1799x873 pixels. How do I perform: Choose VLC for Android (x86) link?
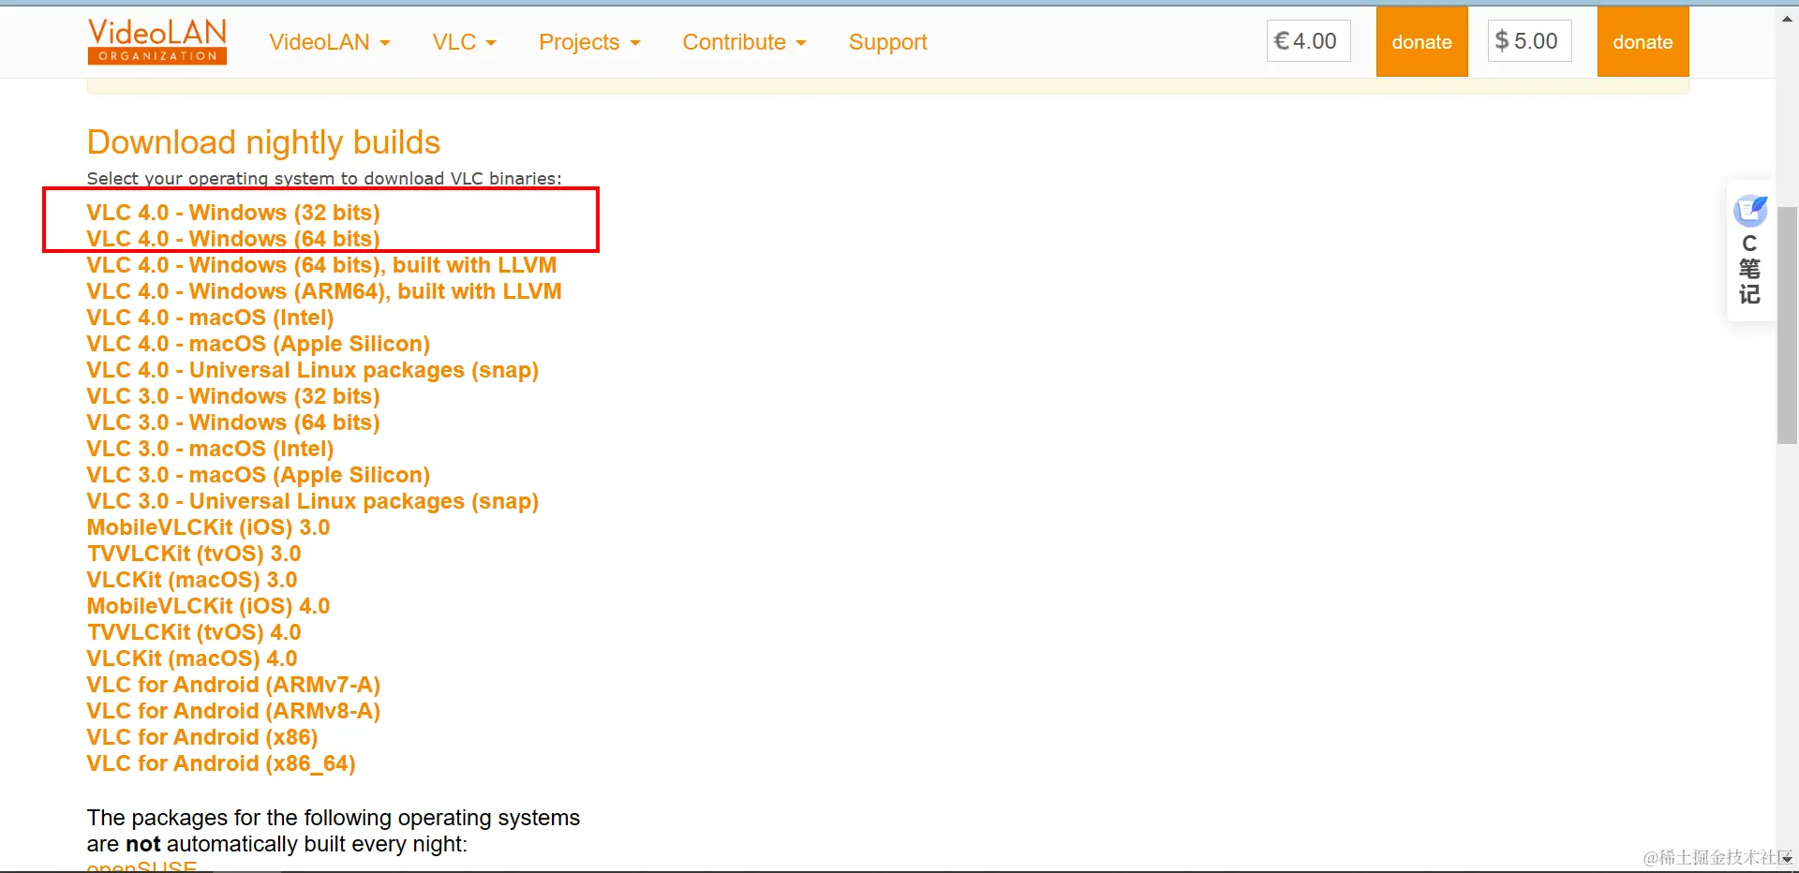pos(202,737)
